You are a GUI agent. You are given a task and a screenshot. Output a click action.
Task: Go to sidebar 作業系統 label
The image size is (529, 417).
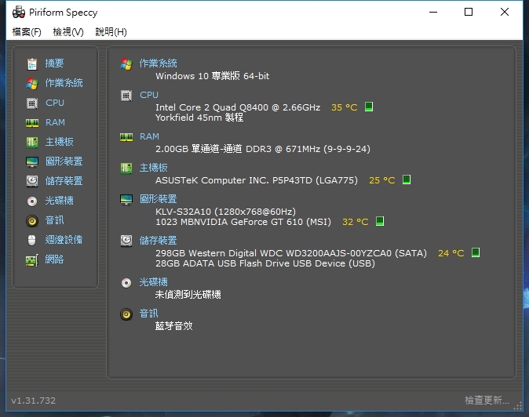(x=64, y=83)
